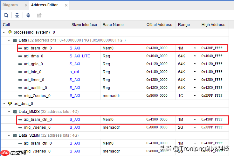
Task: Sort by the High Address column header
Action: coord(214,24)
